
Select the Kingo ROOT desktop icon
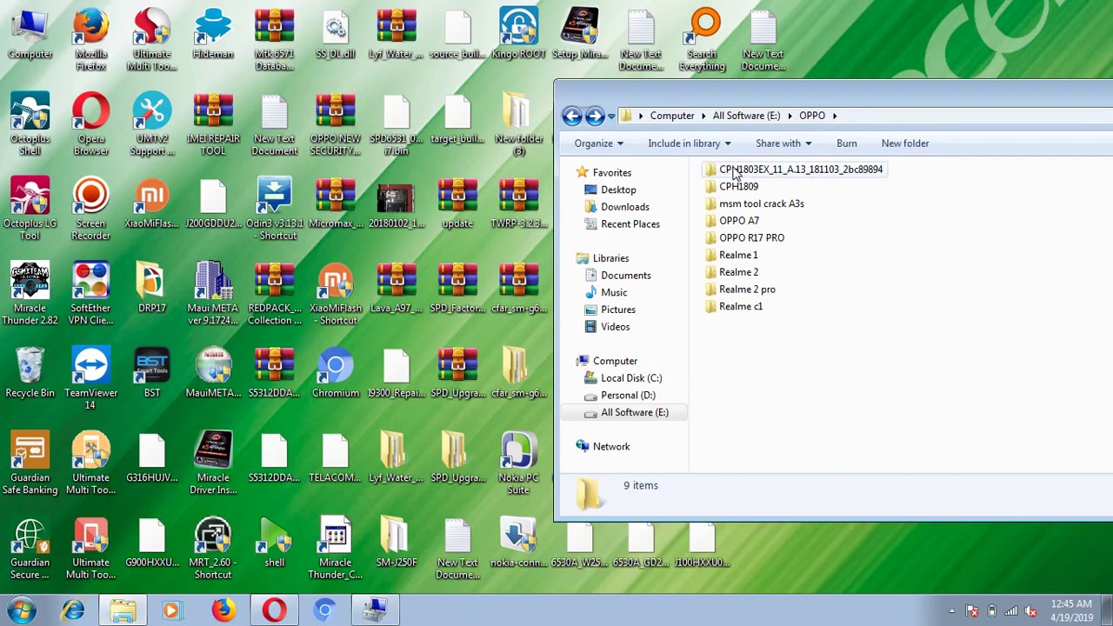(x=518, y=35)
